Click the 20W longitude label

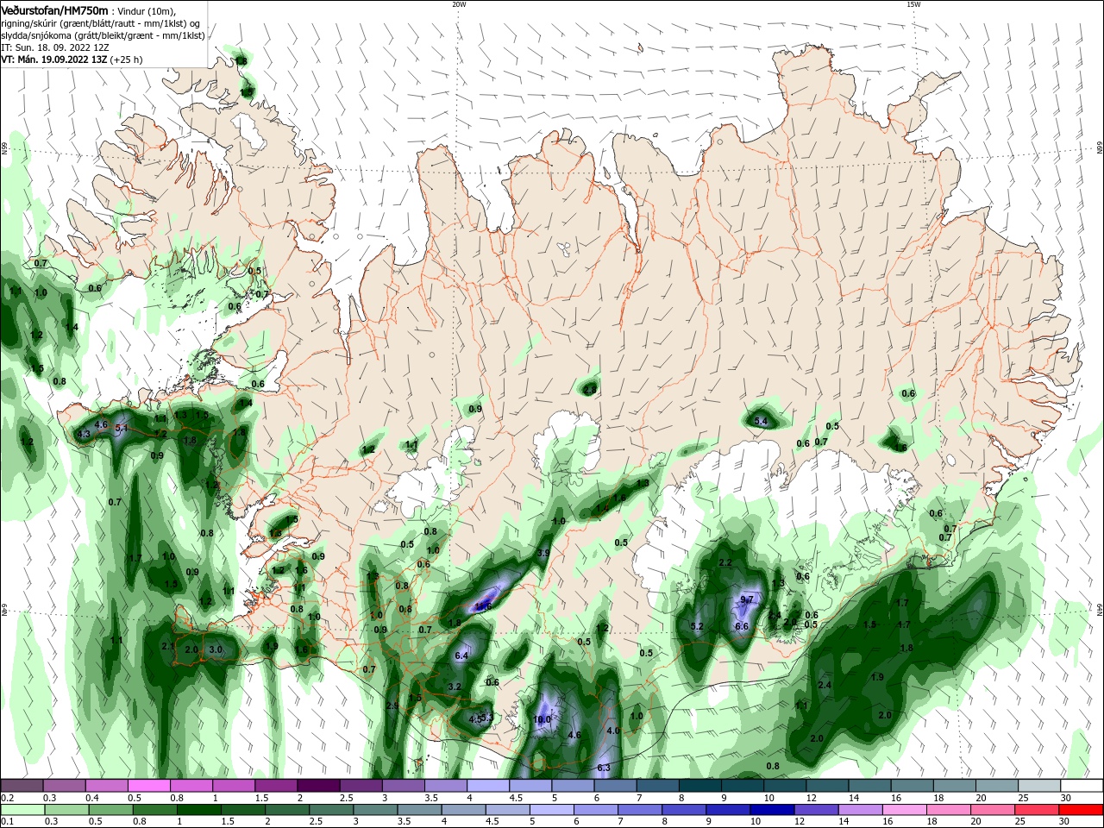click(459, 4)
